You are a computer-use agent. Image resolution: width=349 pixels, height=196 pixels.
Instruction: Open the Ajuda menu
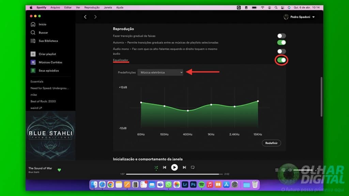[120, 7]
